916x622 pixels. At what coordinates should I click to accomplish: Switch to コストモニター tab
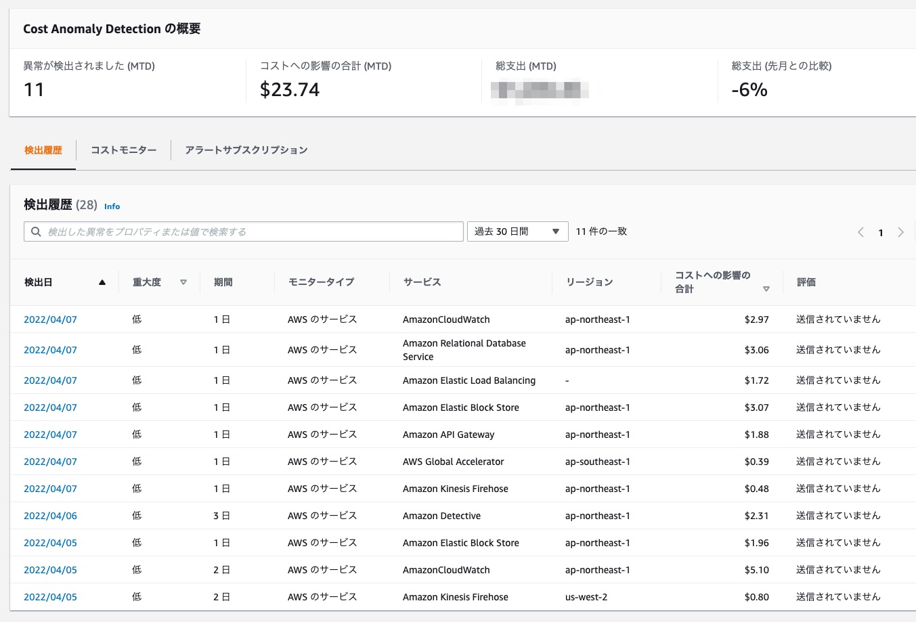point(123,150)
